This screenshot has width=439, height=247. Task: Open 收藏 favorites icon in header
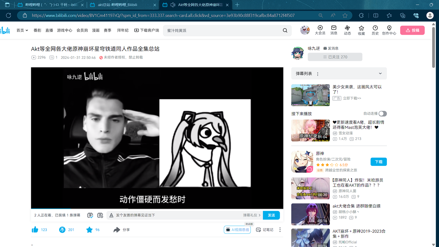[361, 30]
